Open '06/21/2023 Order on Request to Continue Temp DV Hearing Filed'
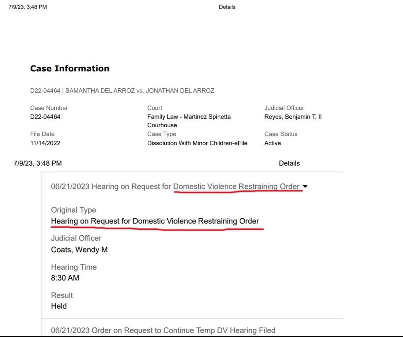Image resolution: width=403 pixels, height=337 pixels. pyautogui.click(x=163, y=330)
